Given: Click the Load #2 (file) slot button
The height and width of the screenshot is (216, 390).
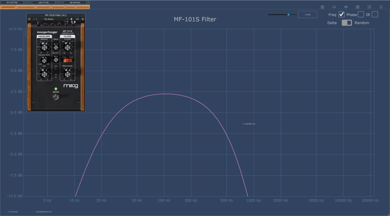Looking at the screenshot, I should point(44,2).
